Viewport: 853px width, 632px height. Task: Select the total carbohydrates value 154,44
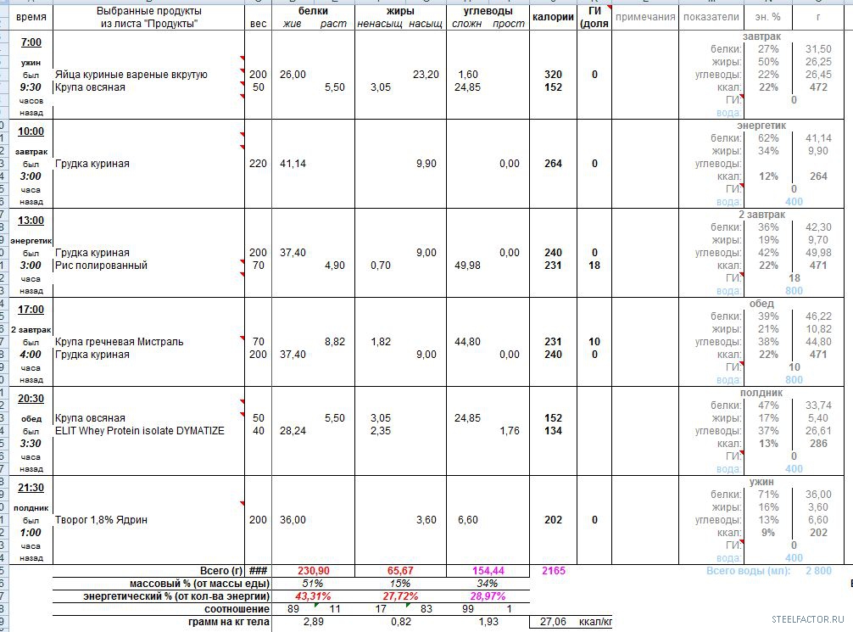click(487, 571)
